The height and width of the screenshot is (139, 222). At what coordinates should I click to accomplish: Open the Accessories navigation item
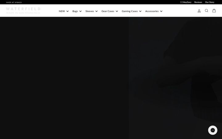pos(152,11)
